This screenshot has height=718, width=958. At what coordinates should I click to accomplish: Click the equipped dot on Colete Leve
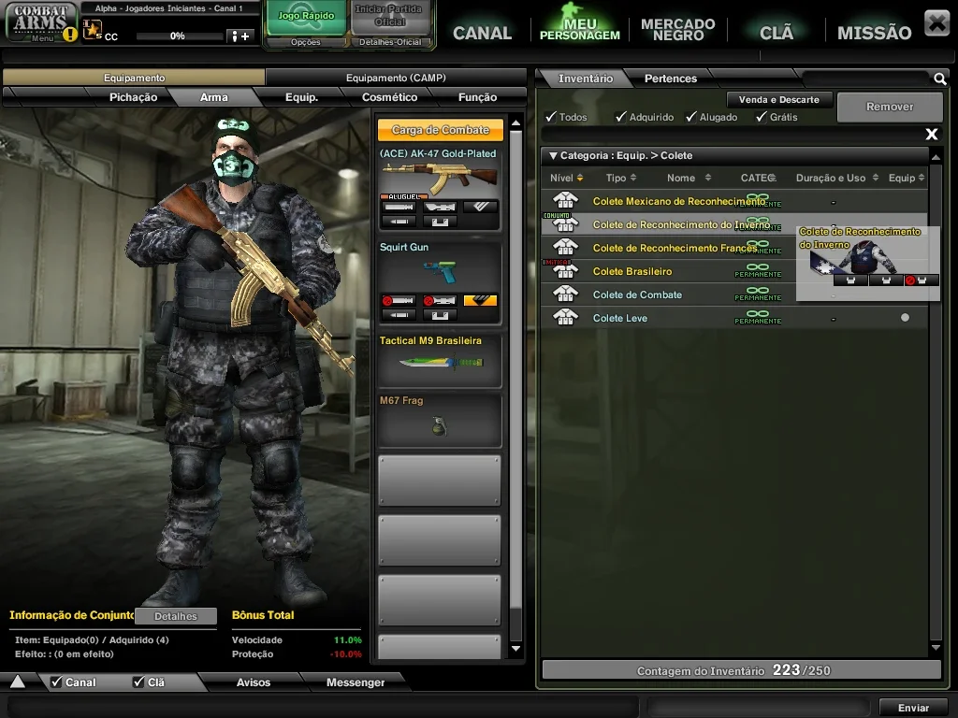905,318
